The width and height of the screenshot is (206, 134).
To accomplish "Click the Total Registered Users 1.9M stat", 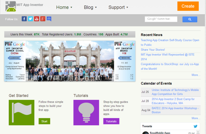I will pyautogui.click(x=61, y=34).
